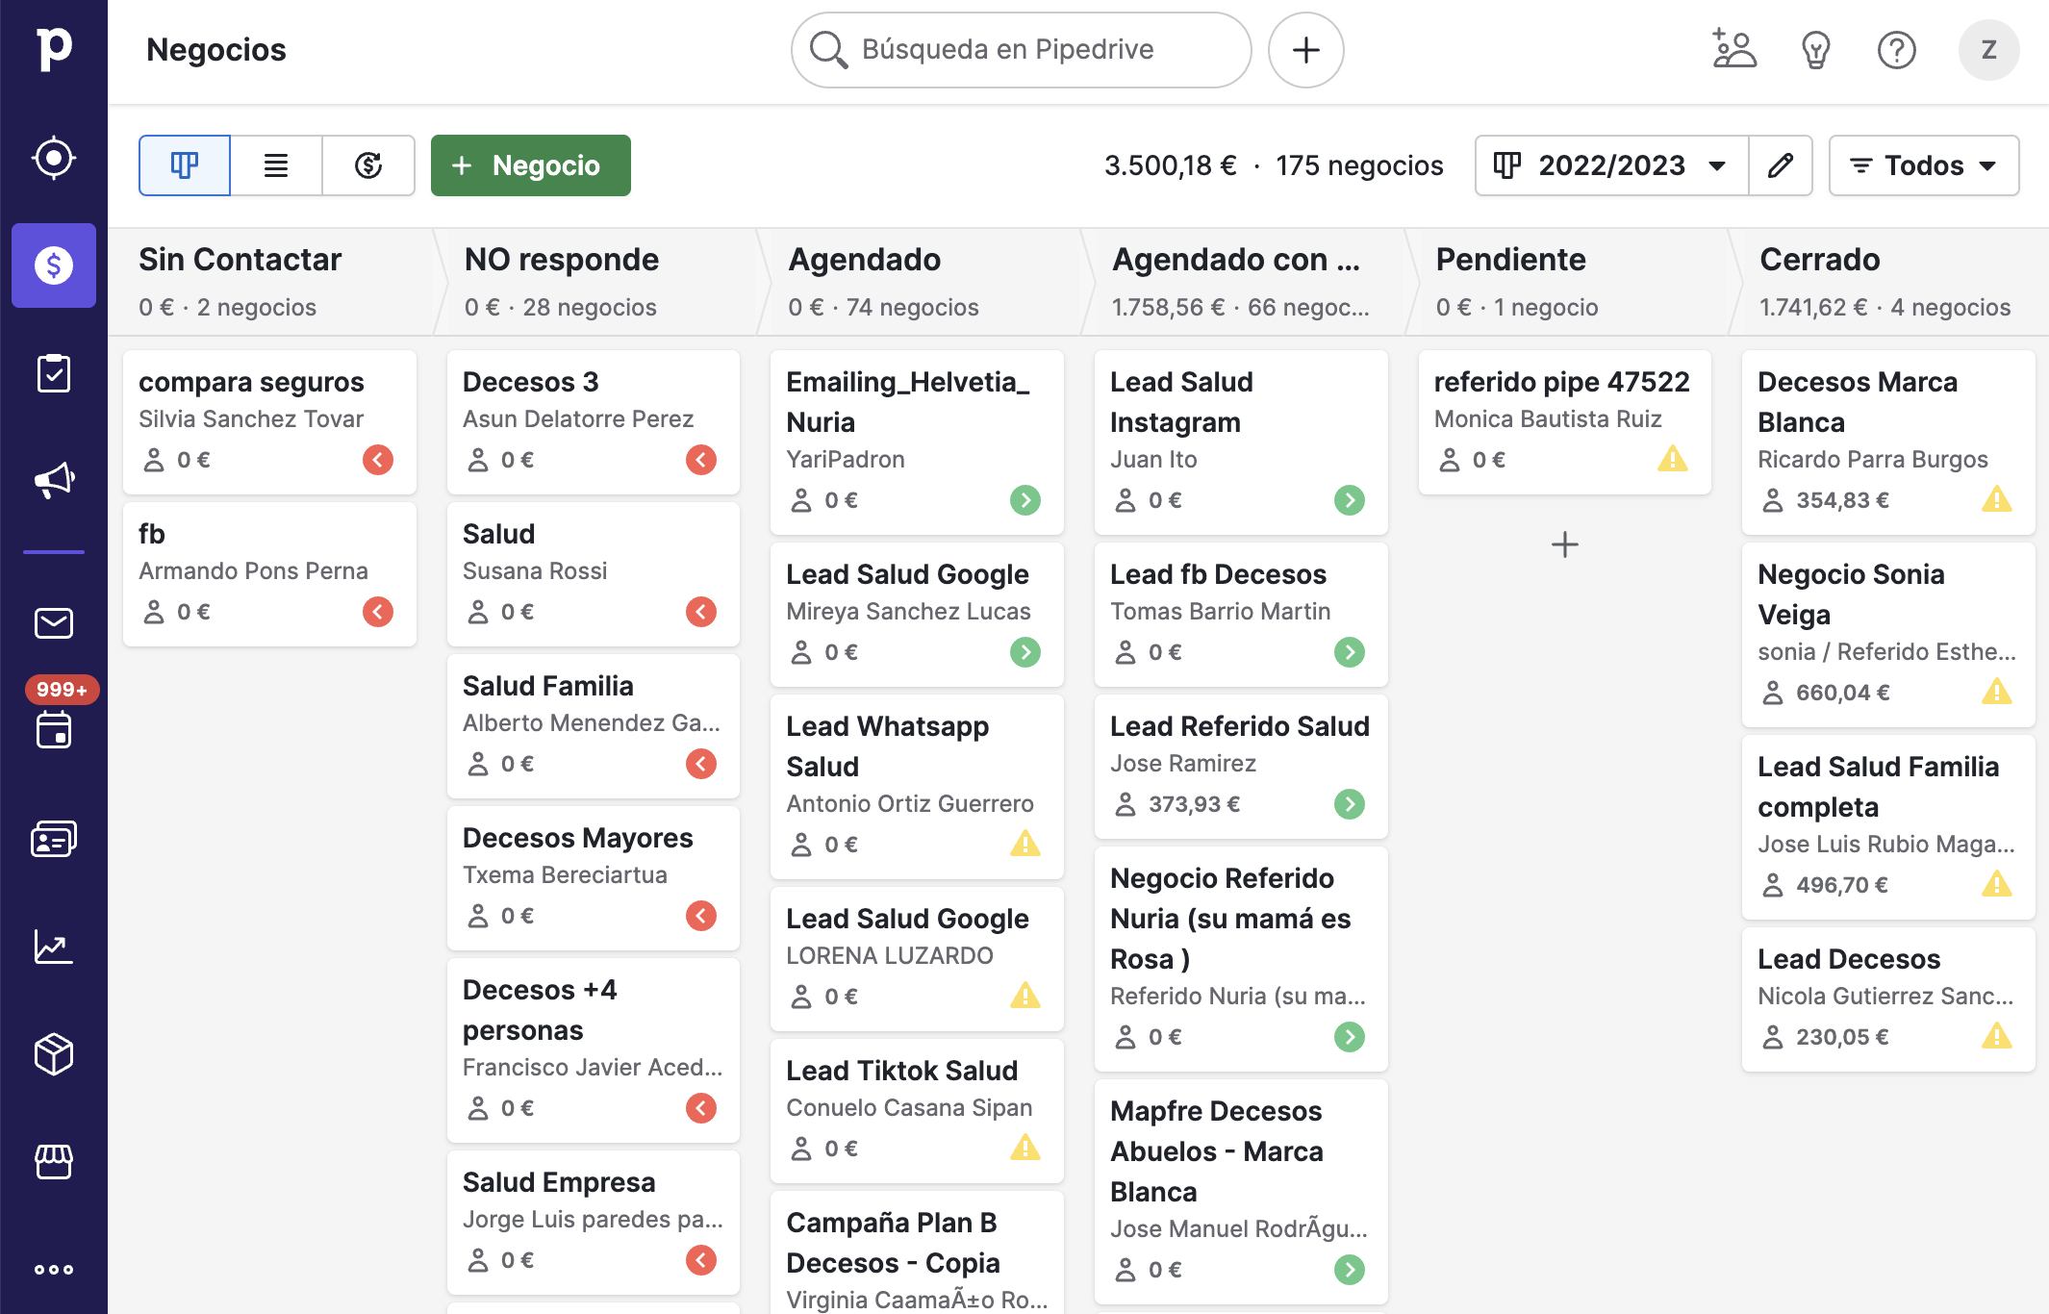Open the Products box icon in sidebar
The height and width of the screenshot is (1314, 2049).
(x=54, y=1054)
